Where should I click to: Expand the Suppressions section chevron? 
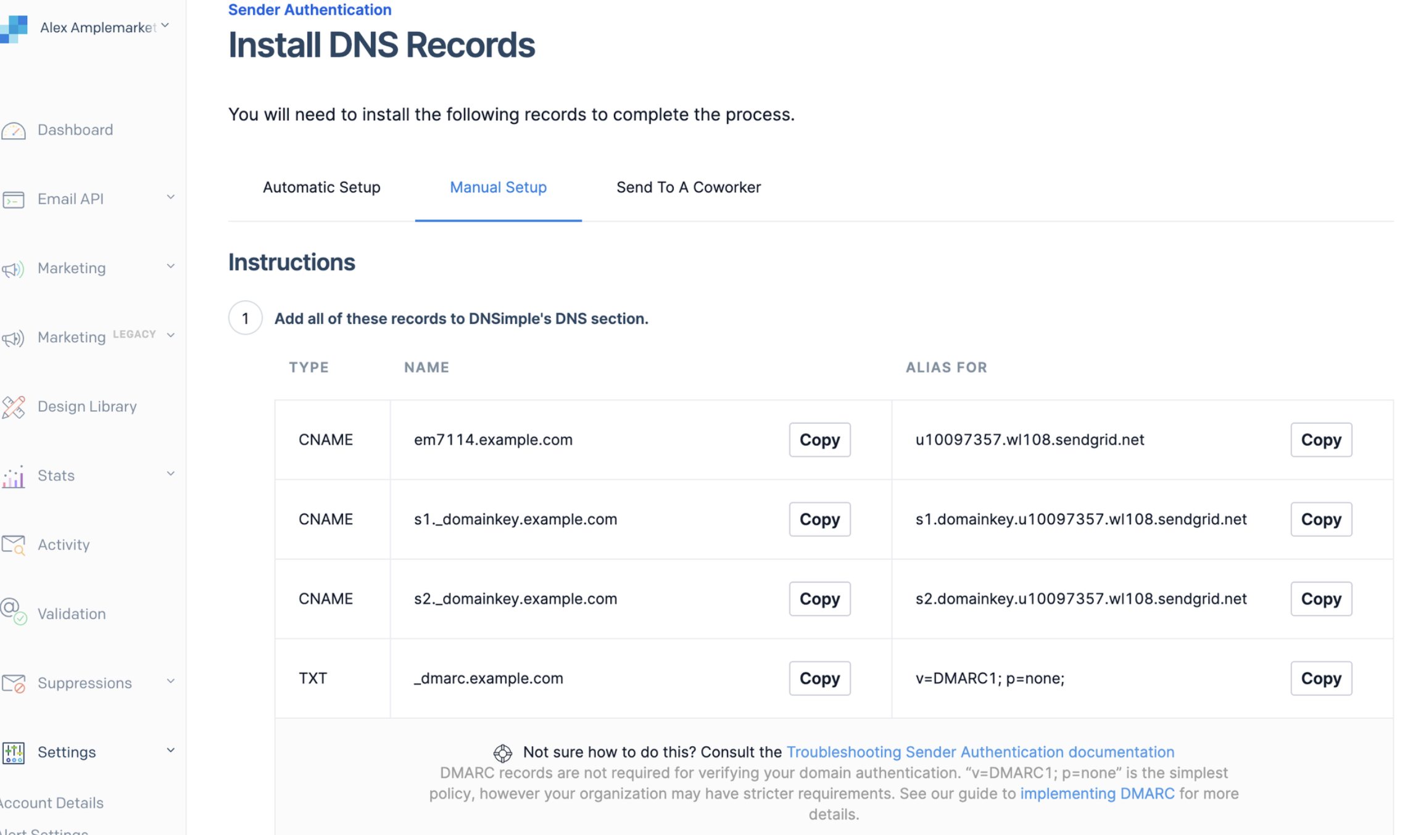[x=170, y=681]
